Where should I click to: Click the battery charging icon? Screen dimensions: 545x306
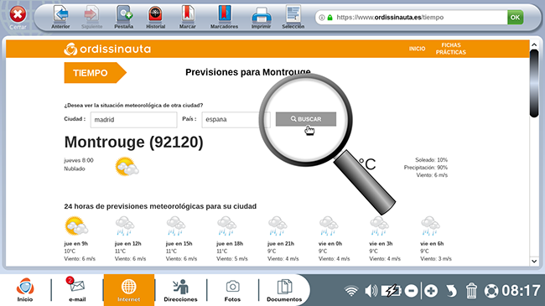pyautogui.click(x=392, y=291)
